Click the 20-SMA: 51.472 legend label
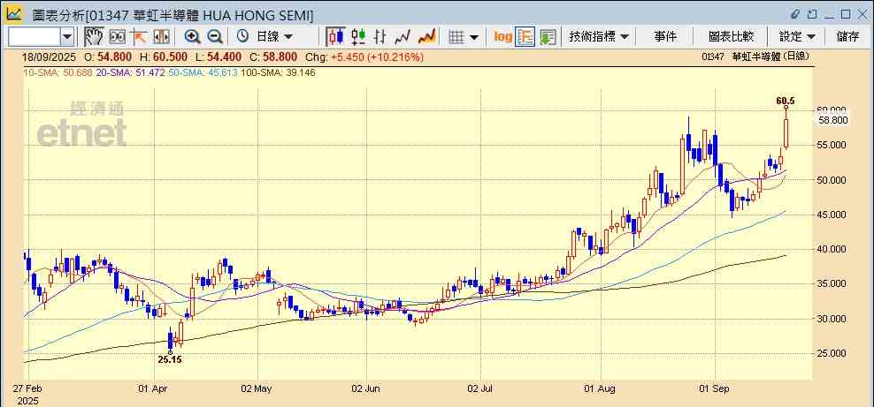Image resolution: width=874 pixels, height=407 pixels. click(x=132, y=72)
